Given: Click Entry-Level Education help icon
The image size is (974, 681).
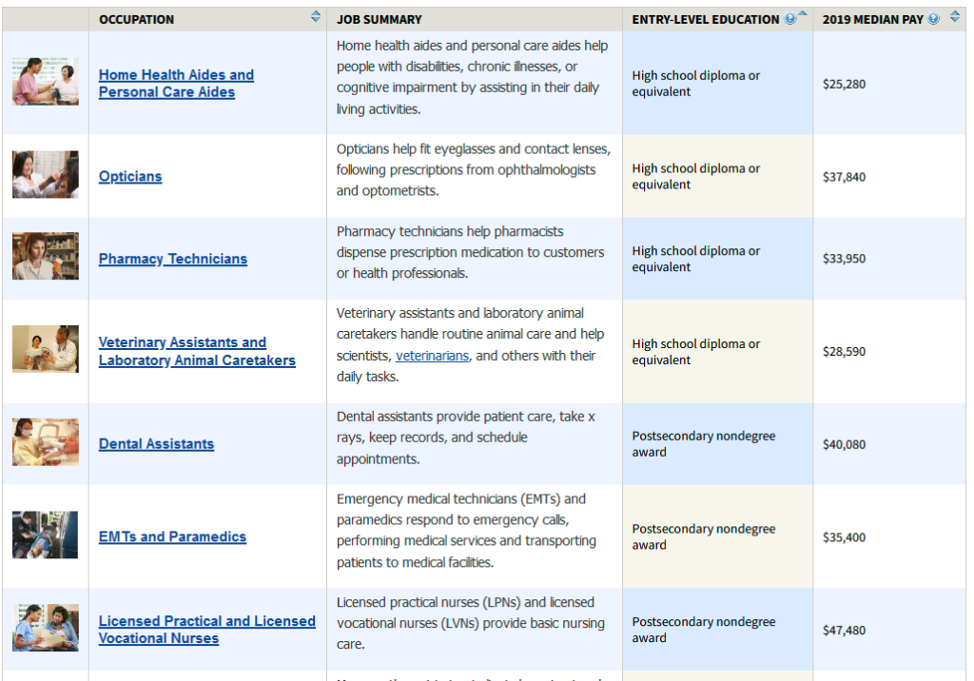Looking at the screenshot, I should coord(790,19).
